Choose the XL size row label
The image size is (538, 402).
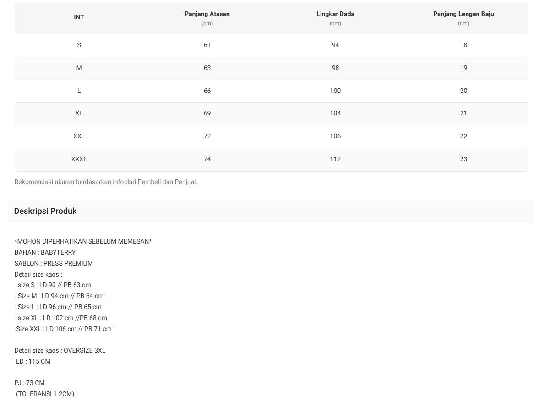click(x=79, y=113)
